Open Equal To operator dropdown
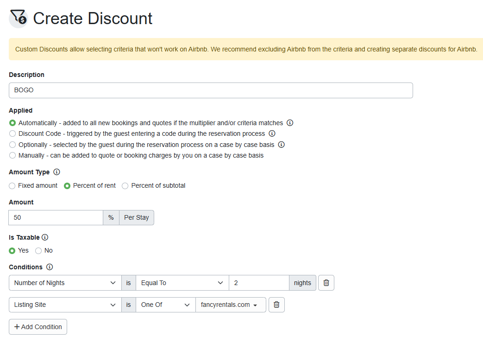Screen dimensions: 483x337 click(x=182, y=283)
